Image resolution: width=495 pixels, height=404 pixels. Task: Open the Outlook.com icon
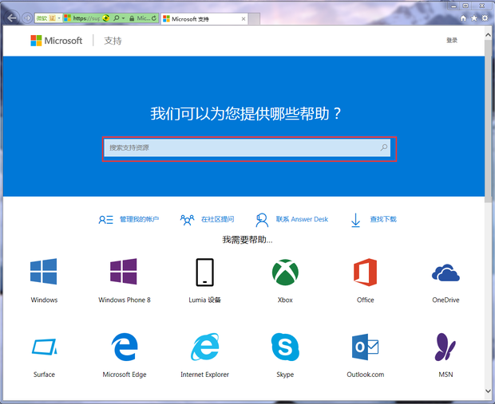365,347
